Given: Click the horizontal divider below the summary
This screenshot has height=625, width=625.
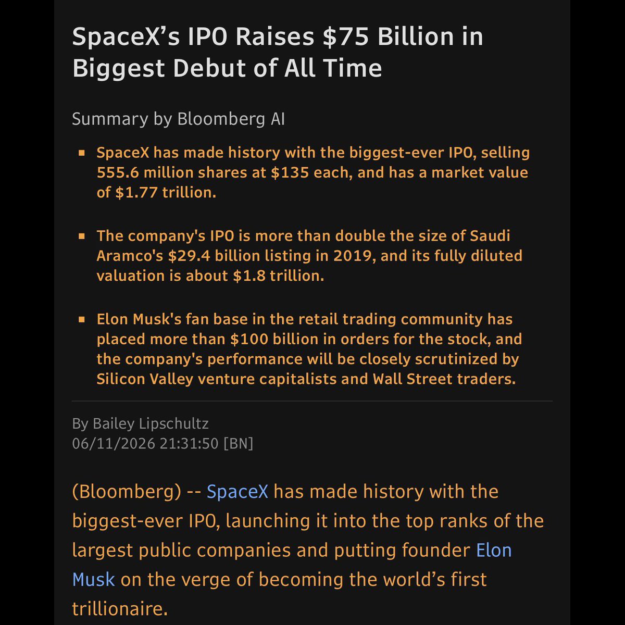Looking at the screenshot, I should 312,402.
